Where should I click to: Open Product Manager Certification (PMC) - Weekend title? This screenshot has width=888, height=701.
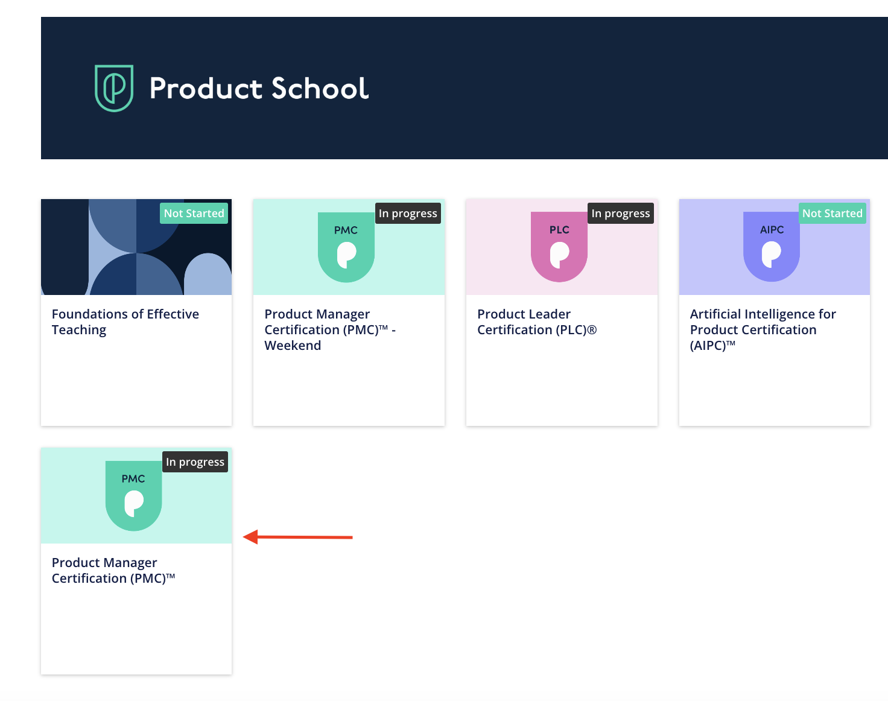tap(330, 329)
